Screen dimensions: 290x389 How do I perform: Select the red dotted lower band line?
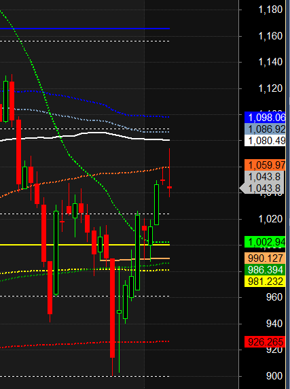click(x=84, y=343)
